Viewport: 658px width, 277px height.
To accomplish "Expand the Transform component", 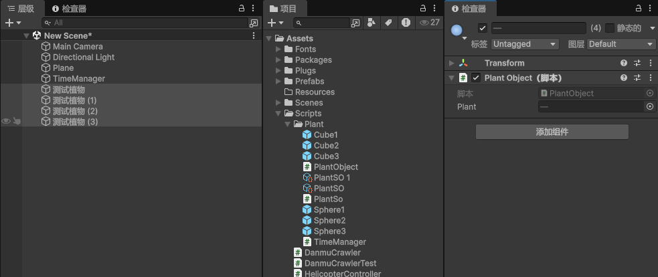I will coord(452,63).
